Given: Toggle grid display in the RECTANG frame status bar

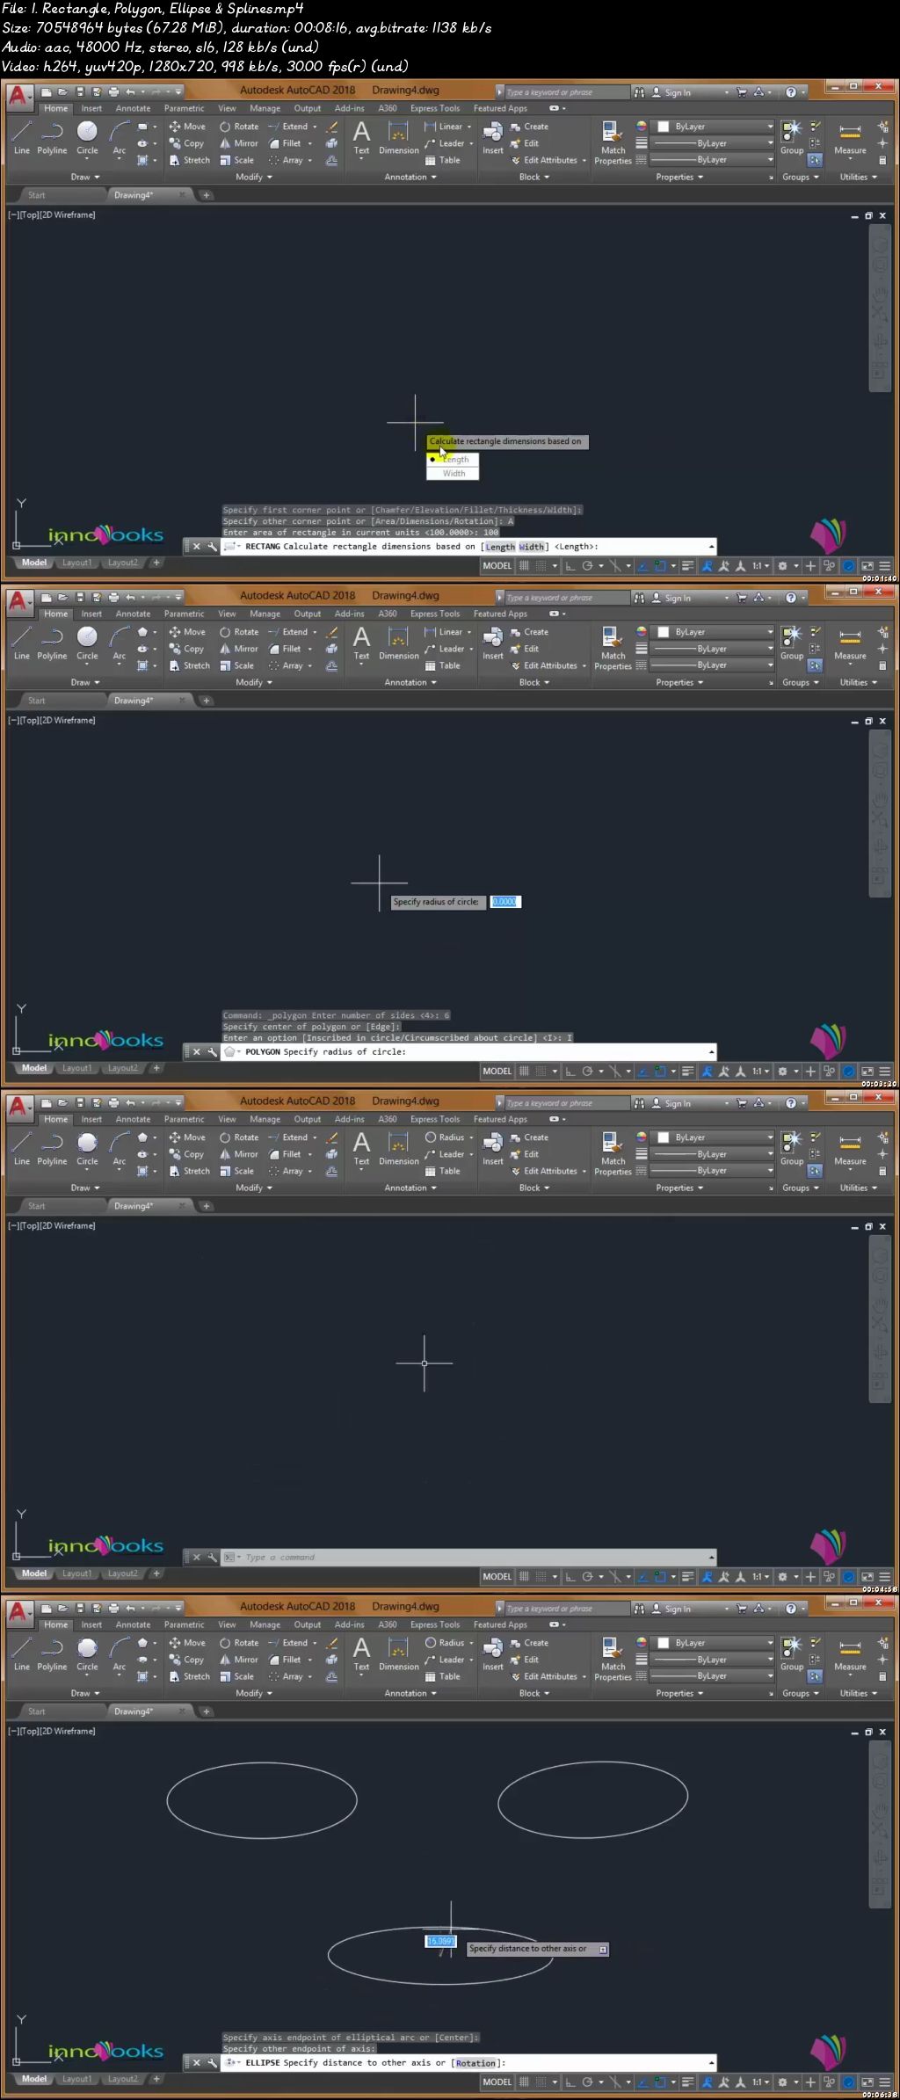Looking at the screenshot, I should click(524, 566).
